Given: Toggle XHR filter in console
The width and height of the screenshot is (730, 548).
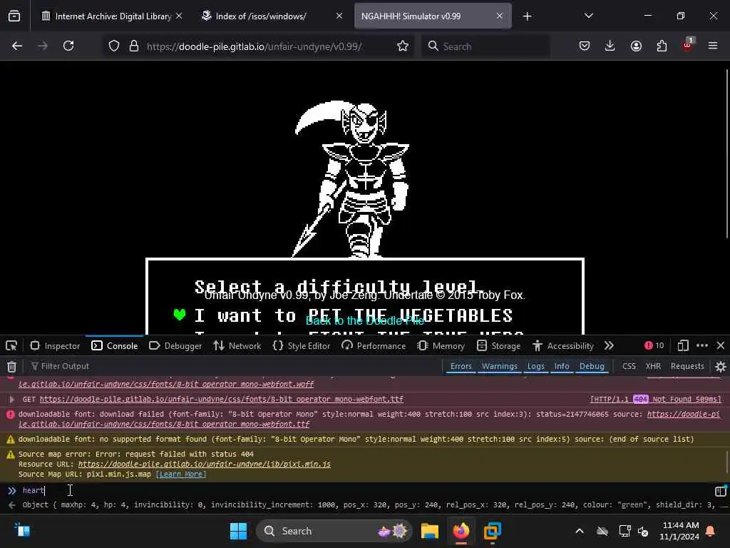Looking at the screenshot, I should 653,366.
